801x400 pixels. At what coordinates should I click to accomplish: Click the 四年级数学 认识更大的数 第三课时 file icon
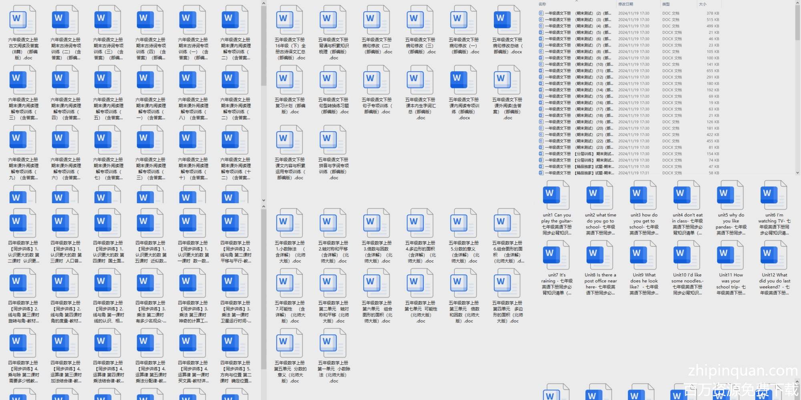pos(65,223)
